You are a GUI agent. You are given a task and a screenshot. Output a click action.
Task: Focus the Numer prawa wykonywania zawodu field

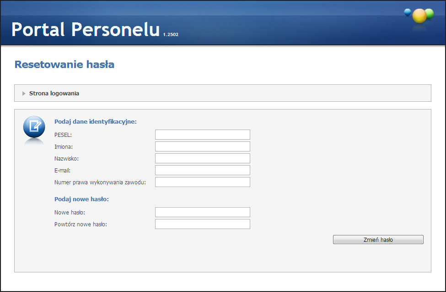point(202,182)
